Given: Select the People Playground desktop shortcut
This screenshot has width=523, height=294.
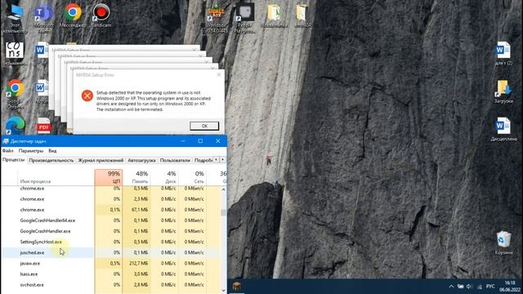Looking at the screenshot, I should coord(245,17).
